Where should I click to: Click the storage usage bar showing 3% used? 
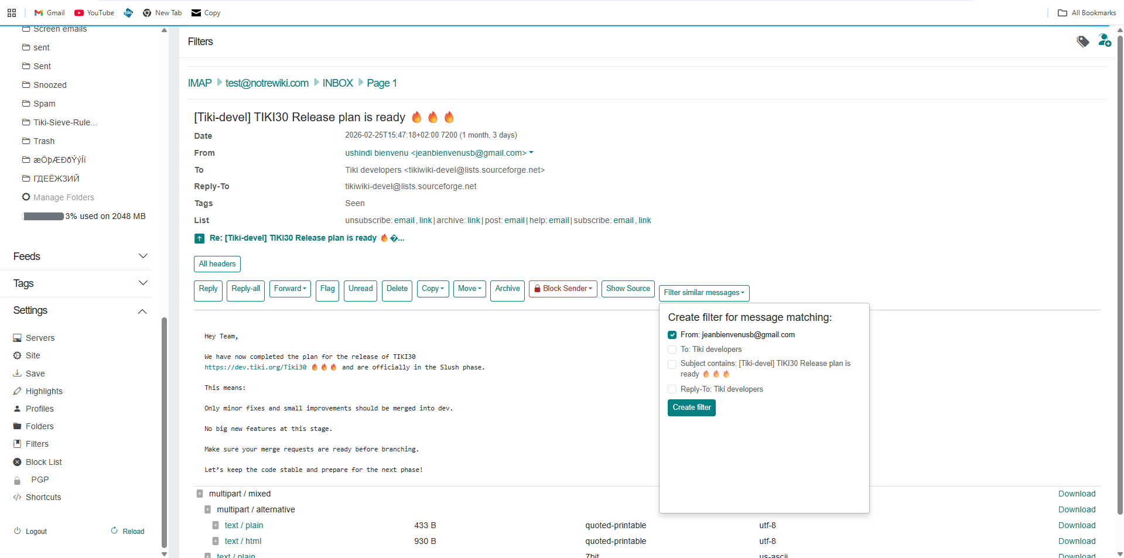click(x=42, y=216)
